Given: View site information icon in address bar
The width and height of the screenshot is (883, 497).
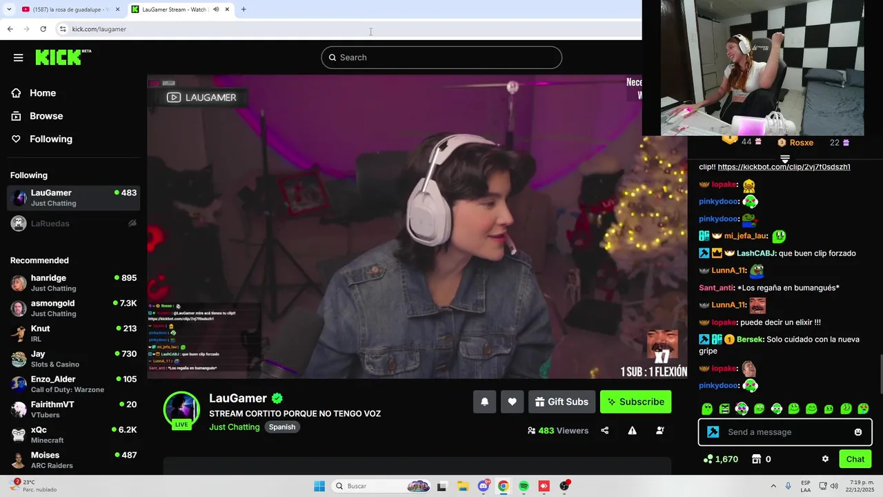Looking at the screenshot, I should pos(63,29).
